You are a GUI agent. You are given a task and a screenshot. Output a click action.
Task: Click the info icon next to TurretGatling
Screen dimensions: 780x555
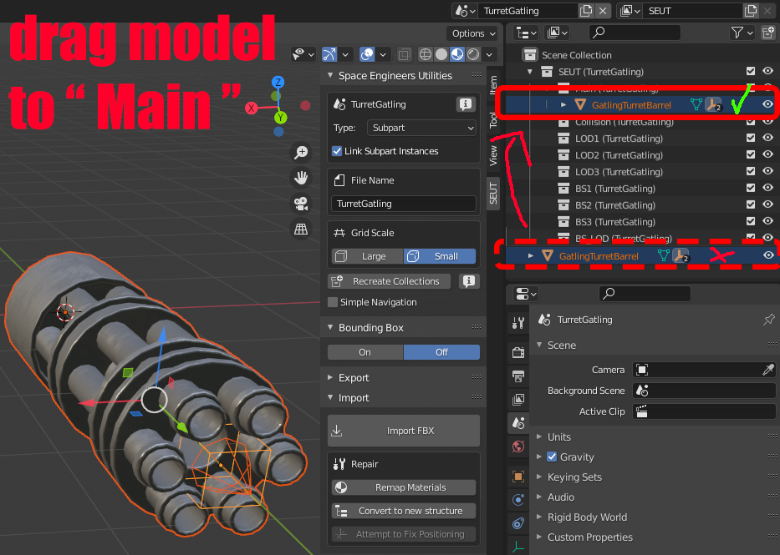pos(465,104)
